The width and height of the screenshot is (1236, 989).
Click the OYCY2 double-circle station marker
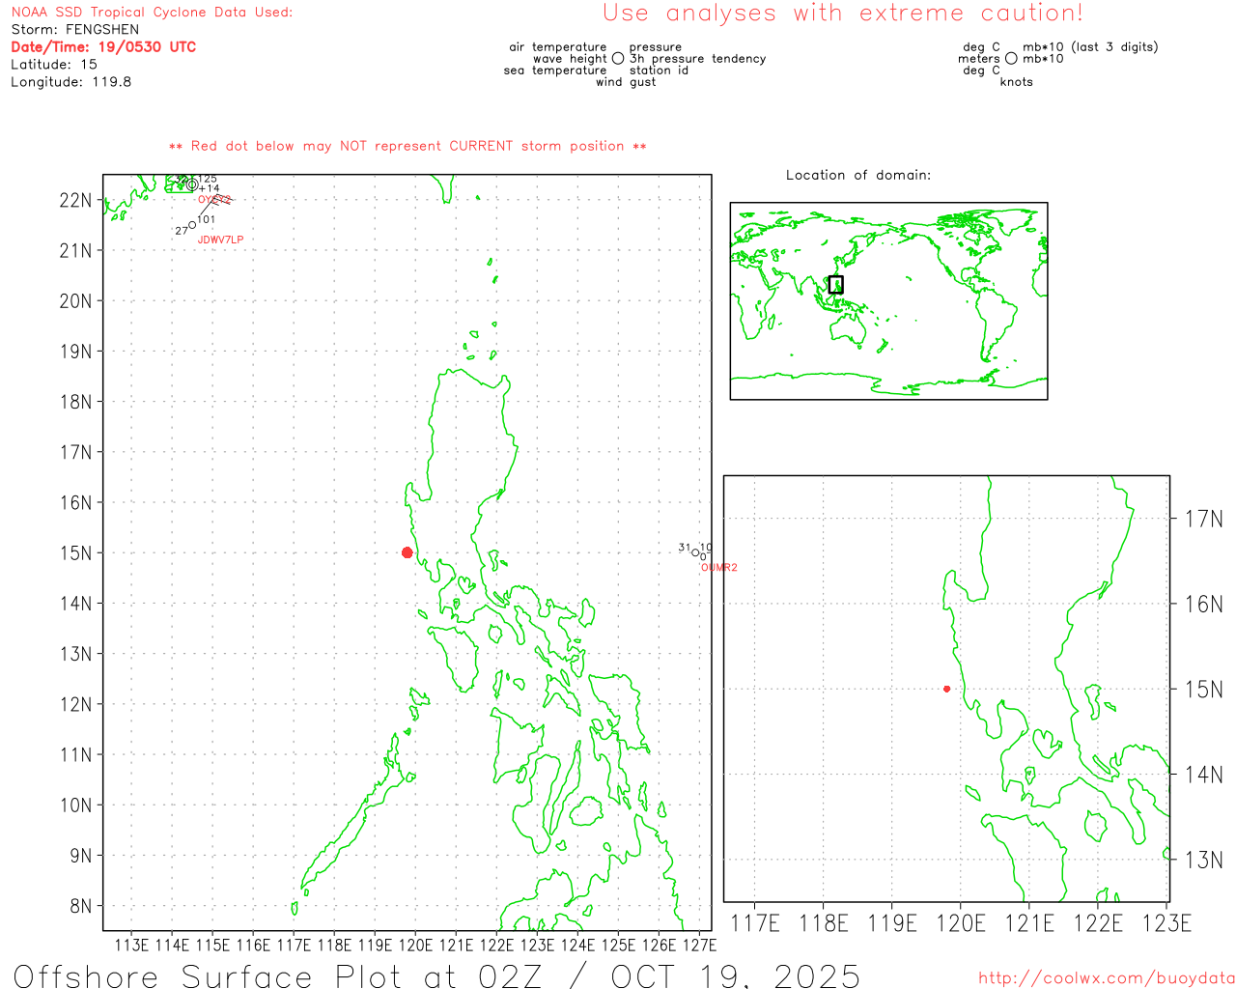(x=192, y=184)
